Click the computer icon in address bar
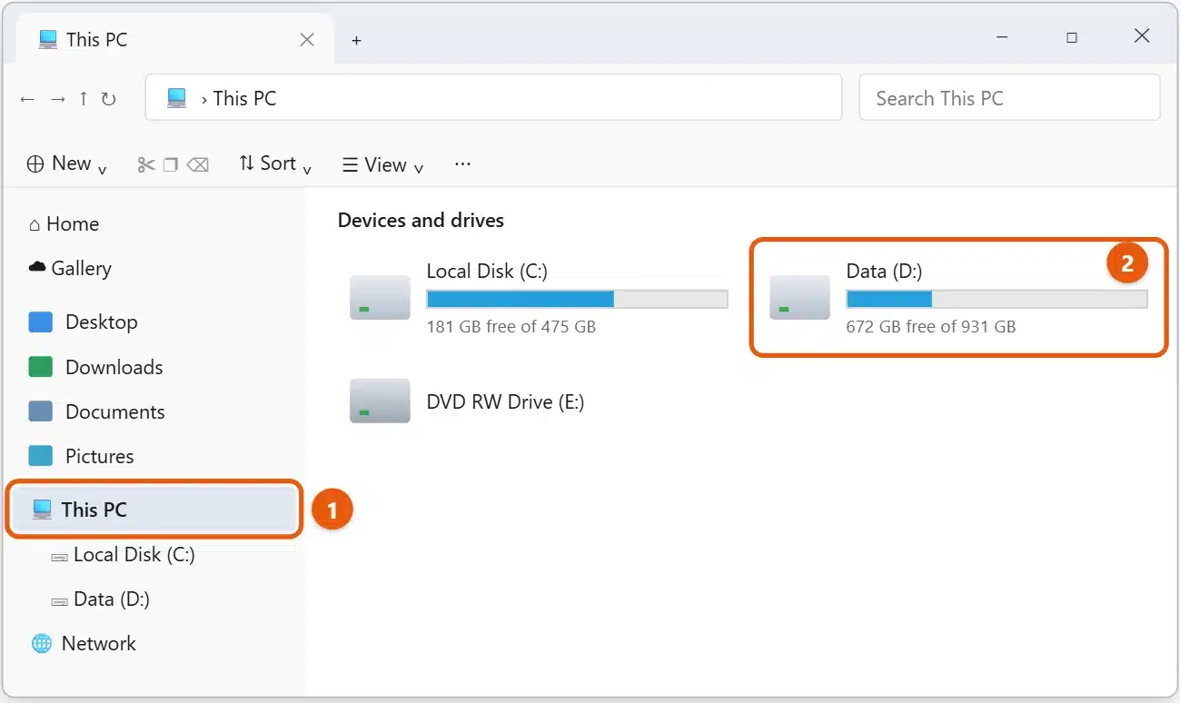The image size is (1180, 703). (177, 98)
